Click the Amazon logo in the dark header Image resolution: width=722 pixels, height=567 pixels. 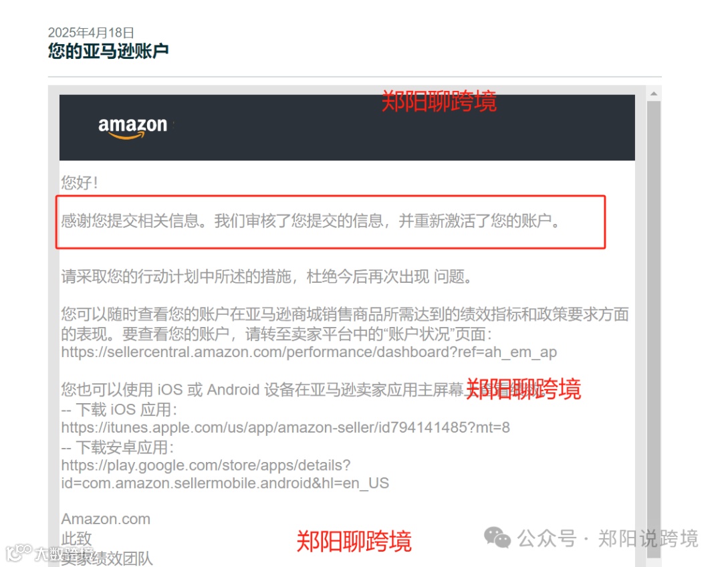pos(132,128)
